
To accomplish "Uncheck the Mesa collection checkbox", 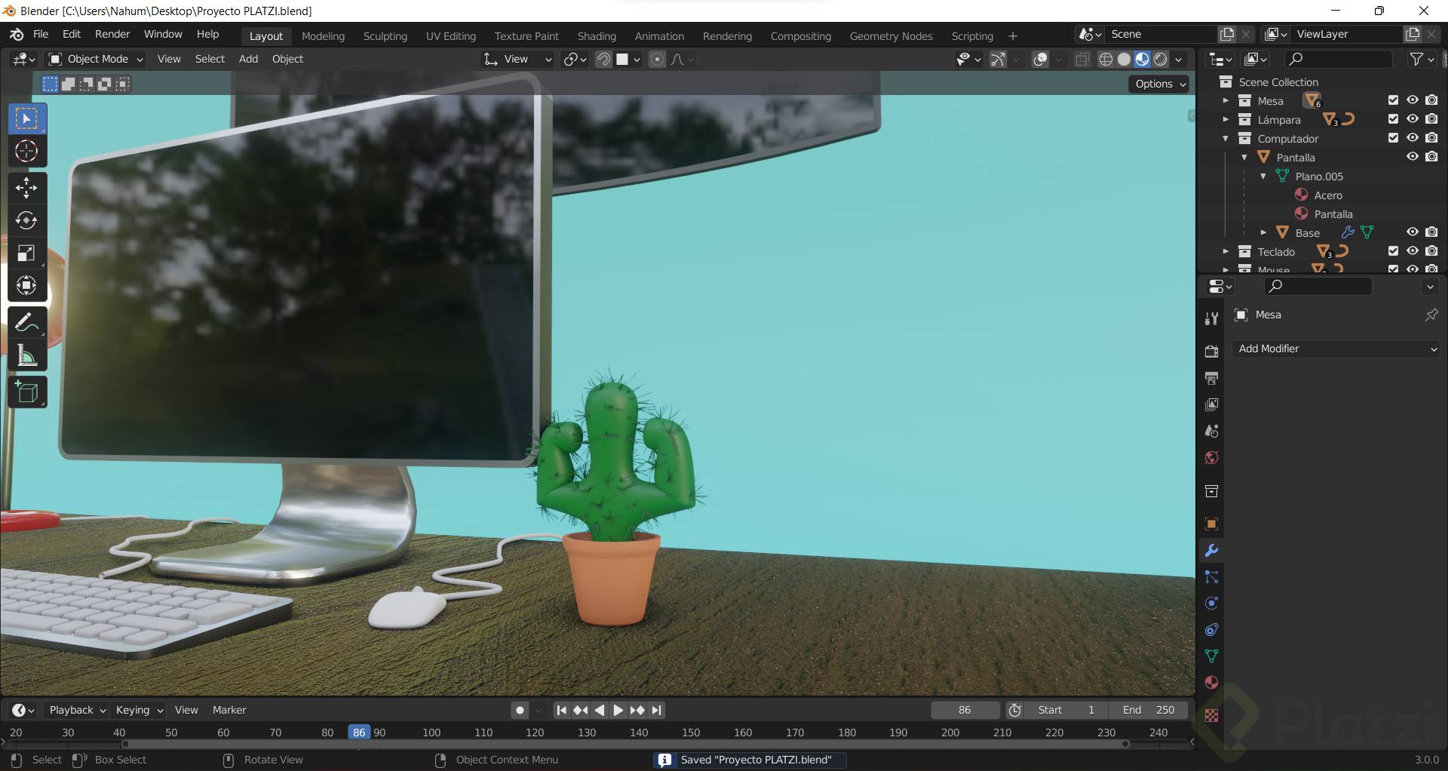I will [1393, 100].
